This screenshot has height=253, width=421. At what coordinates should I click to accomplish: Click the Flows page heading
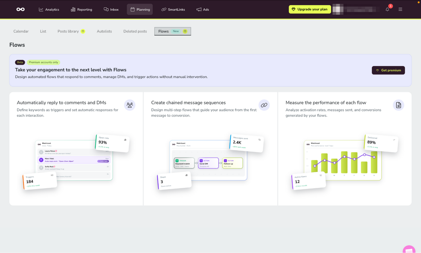coord(17,45)
